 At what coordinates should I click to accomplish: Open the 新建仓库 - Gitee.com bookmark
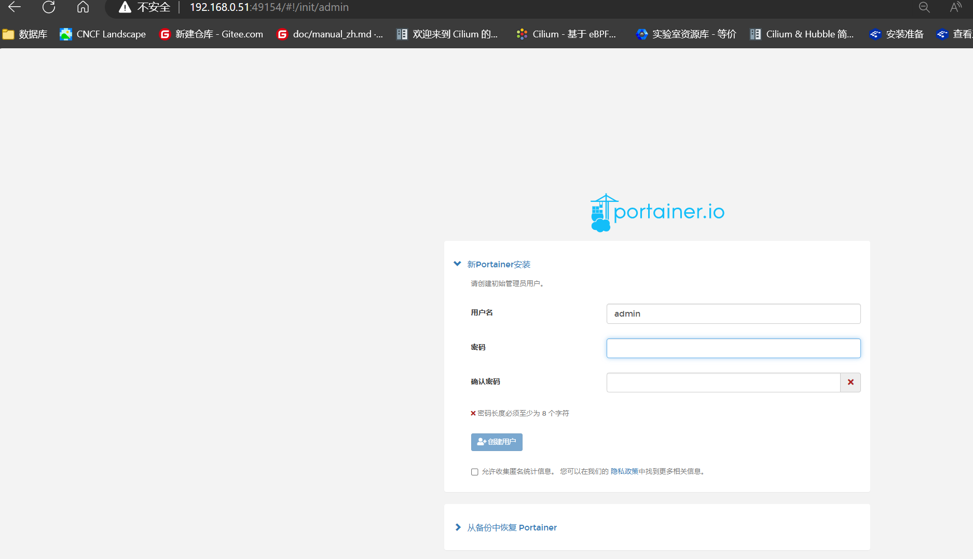click(x=211, y=34)
